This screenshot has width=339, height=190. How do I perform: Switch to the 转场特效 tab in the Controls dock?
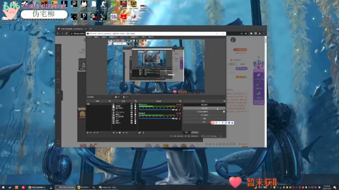(x=195, y=133)
